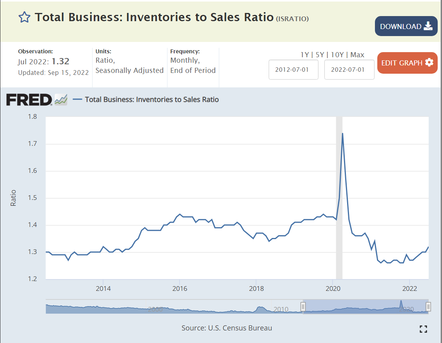Click the right range slider handle
This screenshot has height=343, width=442.
tap(428, 307)
